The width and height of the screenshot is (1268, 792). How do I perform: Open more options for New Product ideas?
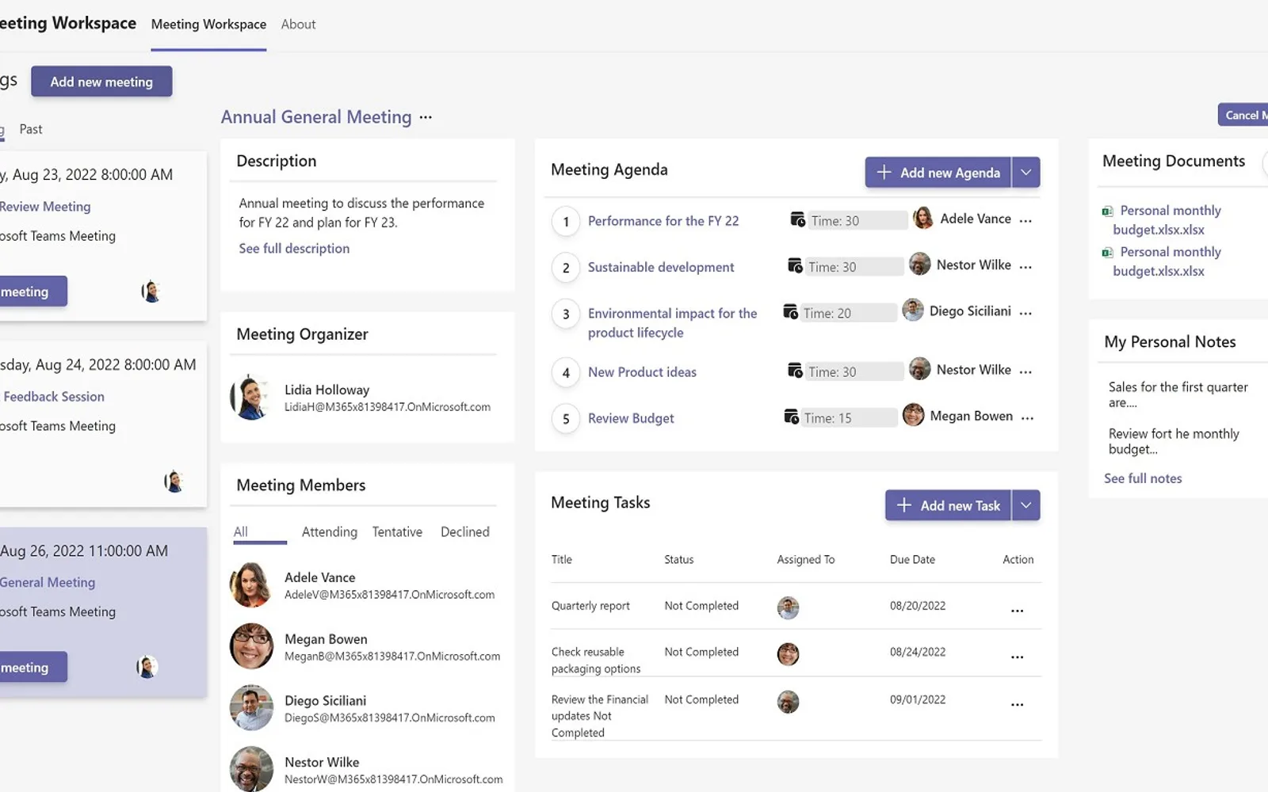tap(1025, 371)
